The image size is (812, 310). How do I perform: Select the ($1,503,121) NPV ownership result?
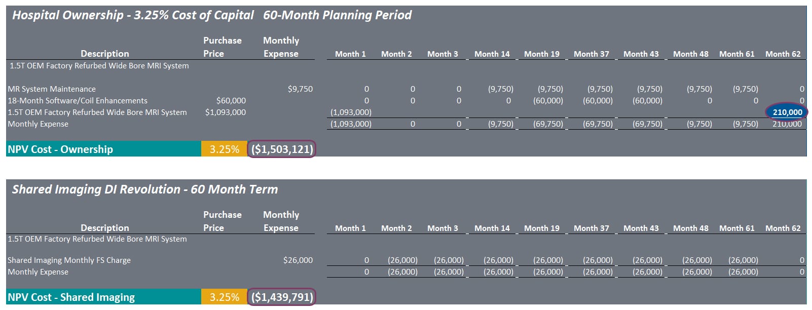(282, 149)
